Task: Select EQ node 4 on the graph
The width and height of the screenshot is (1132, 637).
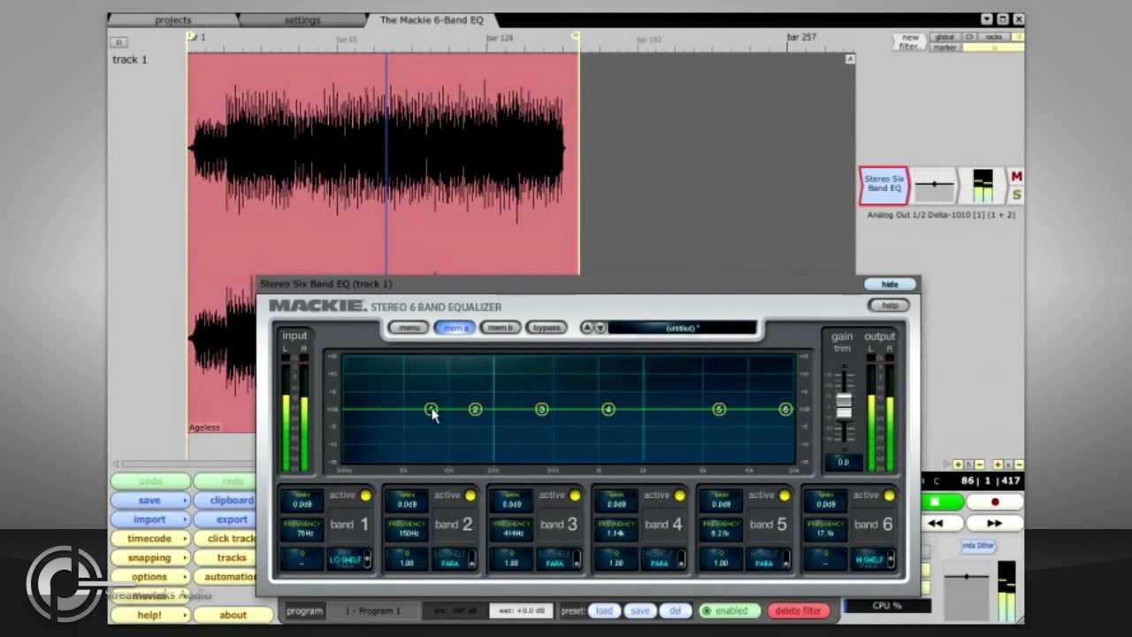Action: (x=608, y=409)
